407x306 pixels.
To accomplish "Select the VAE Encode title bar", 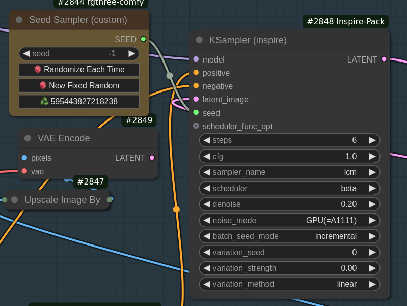I will coord(88,138).
